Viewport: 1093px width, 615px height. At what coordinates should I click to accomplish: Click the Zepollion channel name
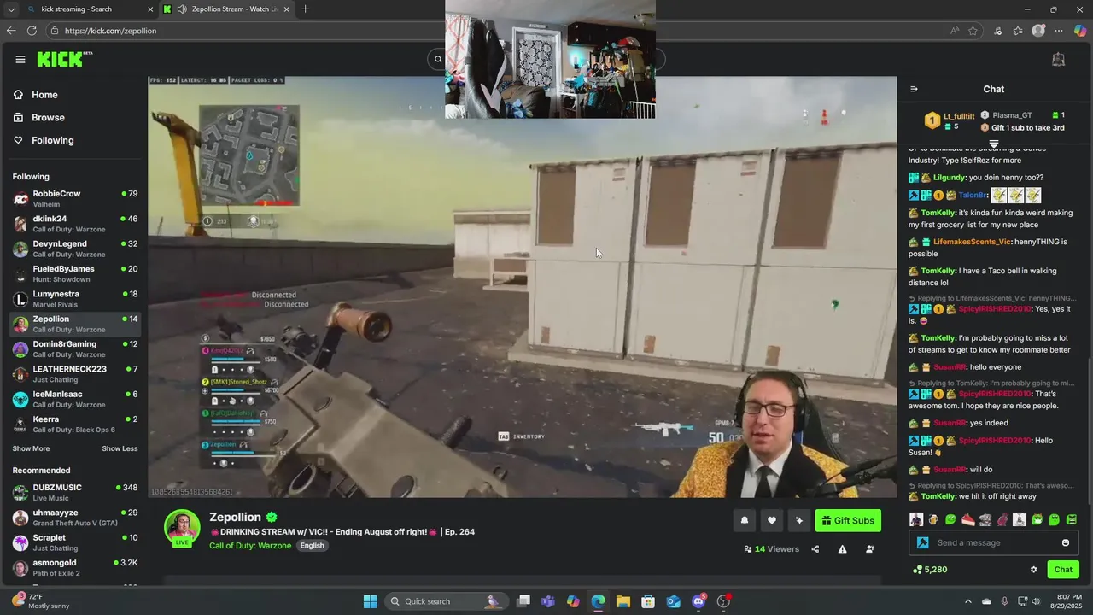click(x=235, y=517)
